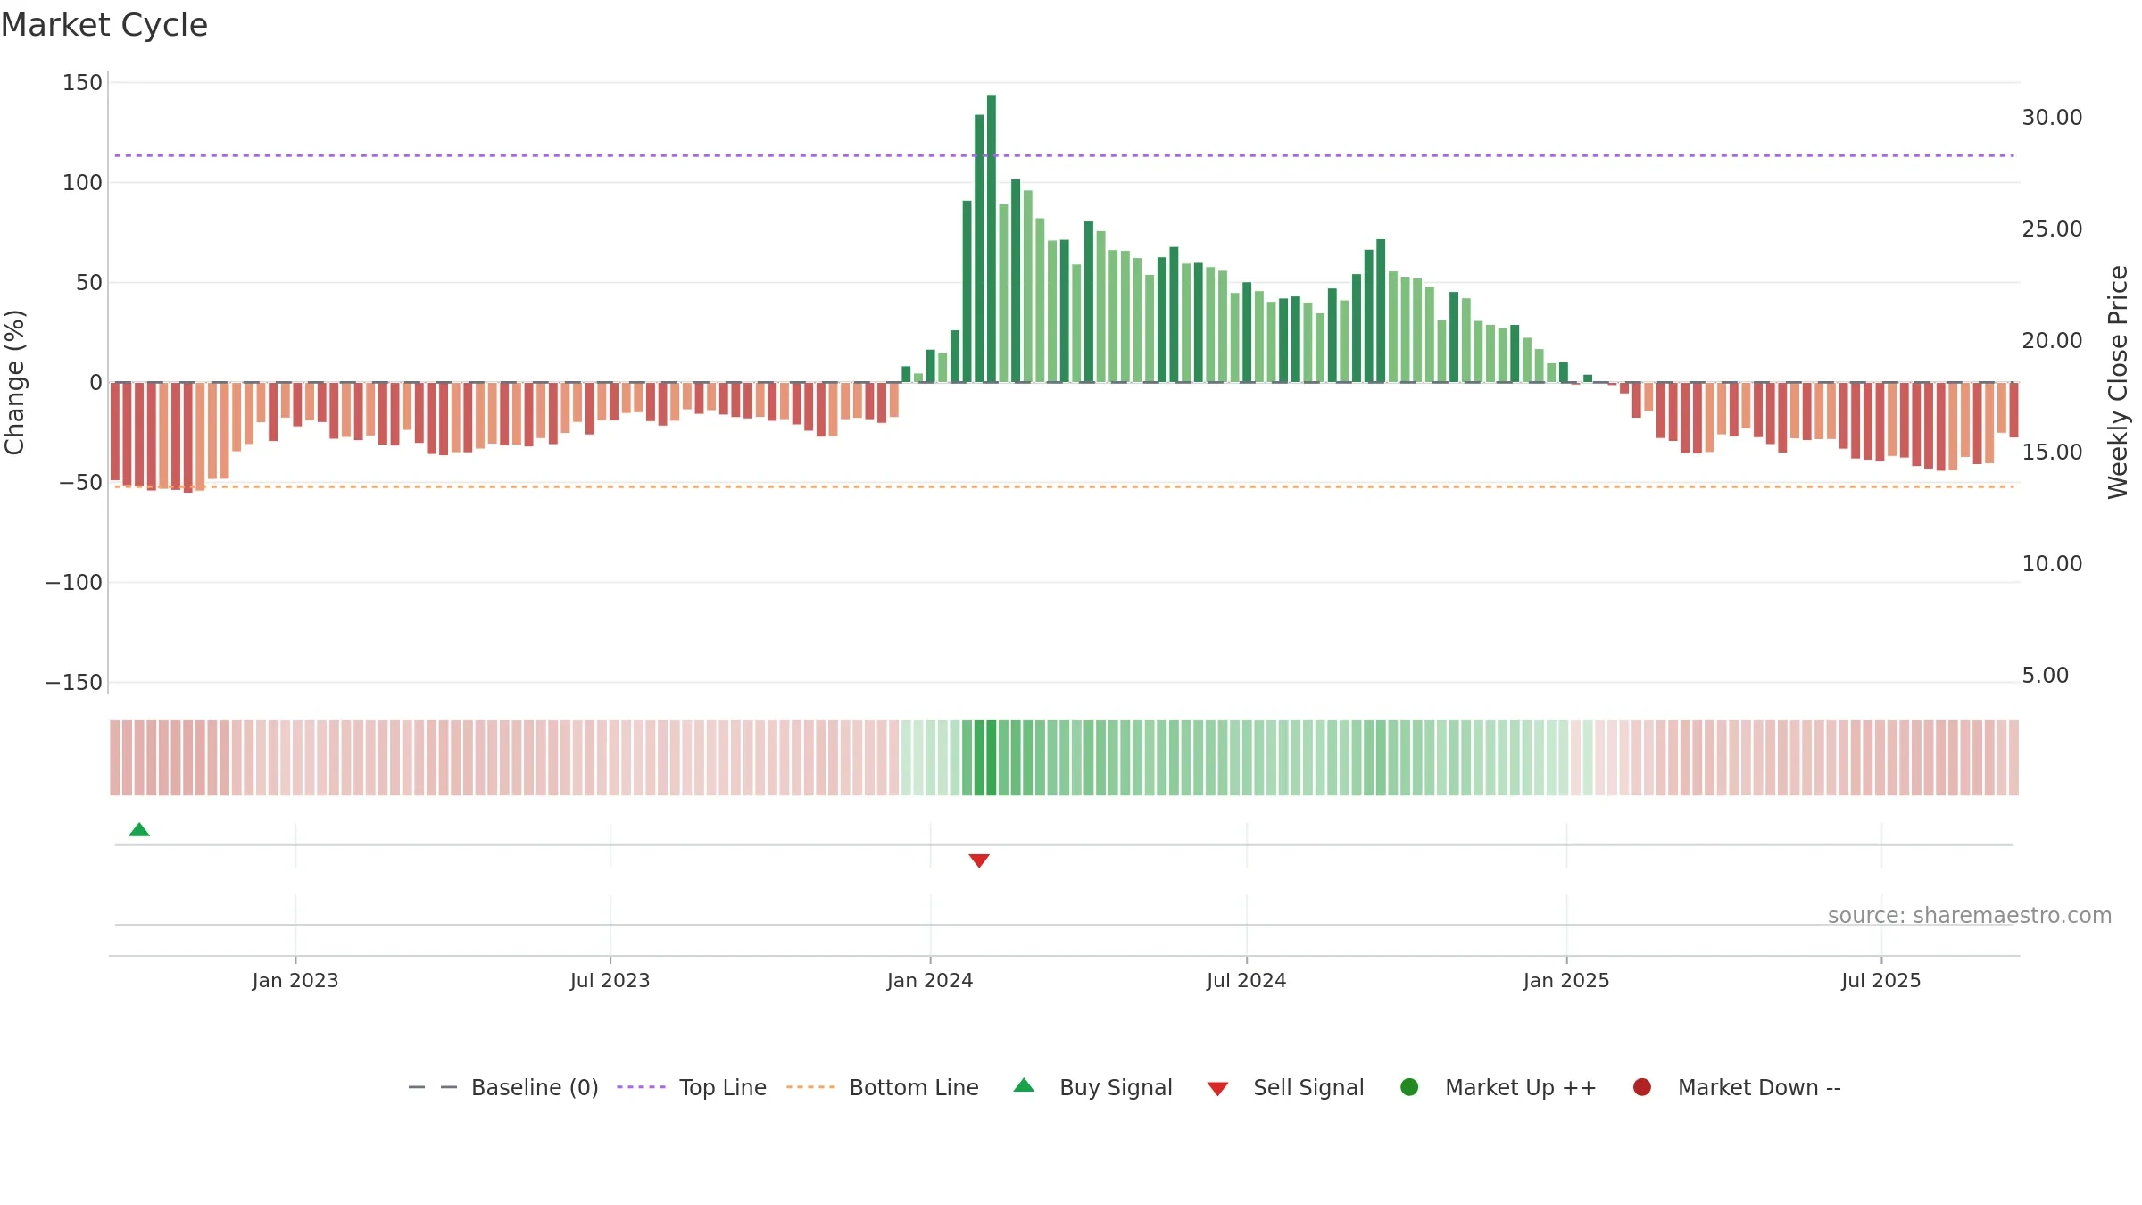Click the 5.00 tick on the right axis
The width and height of the screenshot is (2142, 1205).
tap(2046, 676)
